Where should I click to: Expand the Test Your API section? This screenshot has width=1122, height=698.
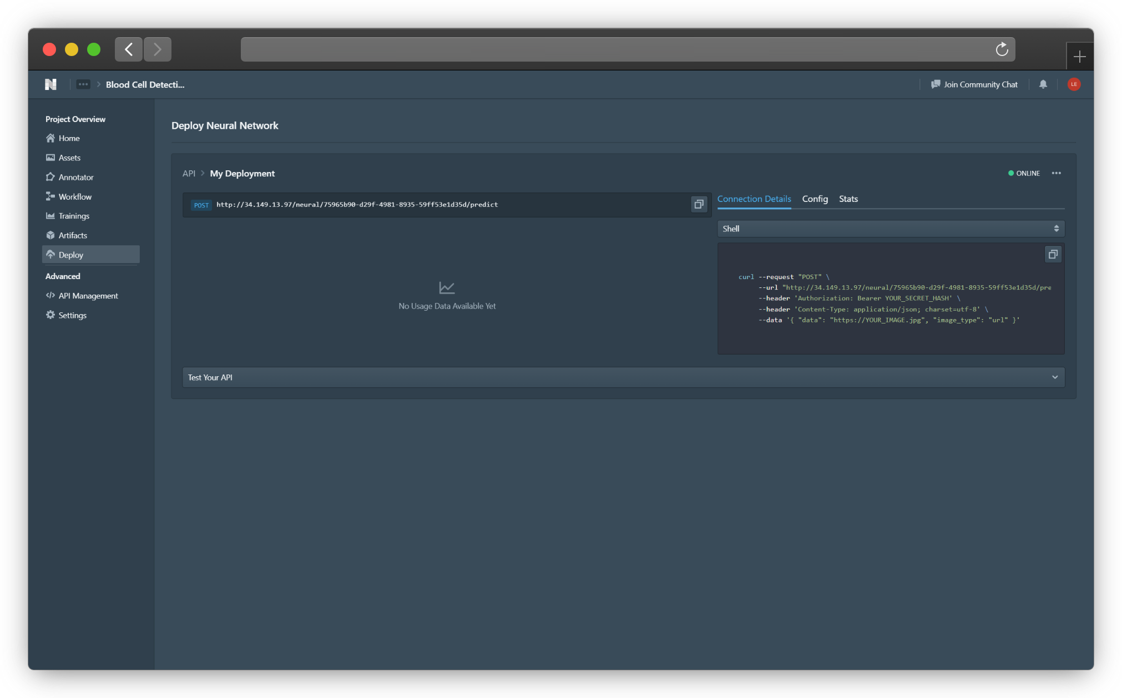623,377
